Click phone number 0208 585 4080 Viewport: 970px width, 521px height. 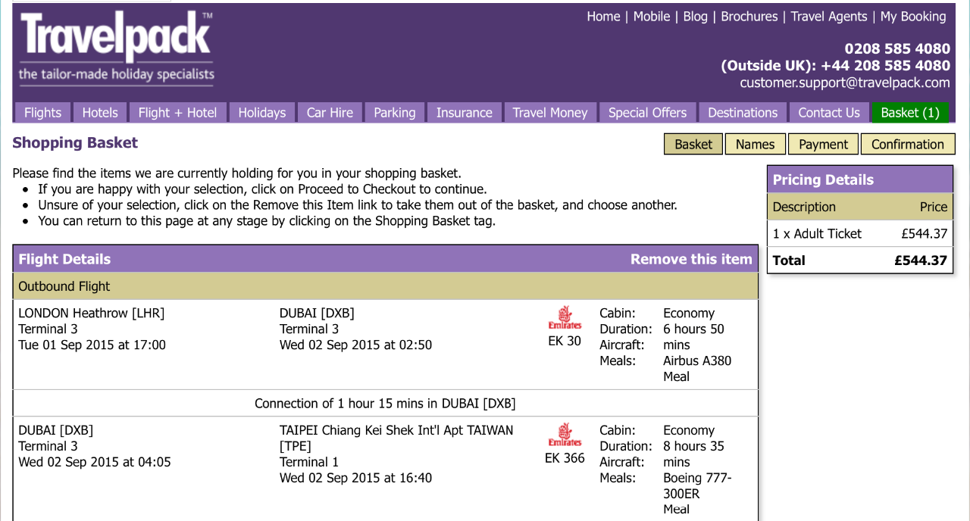(897, 48)
